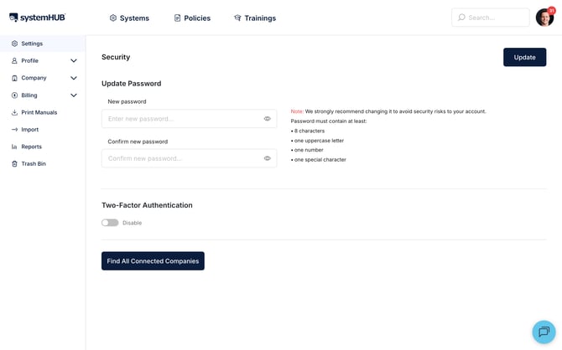Screen dimensions: 562x350
Task: Focus the New password field
Action: tap(190, 119)
